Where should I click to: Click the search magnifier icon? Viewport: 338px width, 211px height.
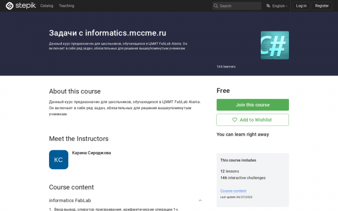tap(216, 6)
